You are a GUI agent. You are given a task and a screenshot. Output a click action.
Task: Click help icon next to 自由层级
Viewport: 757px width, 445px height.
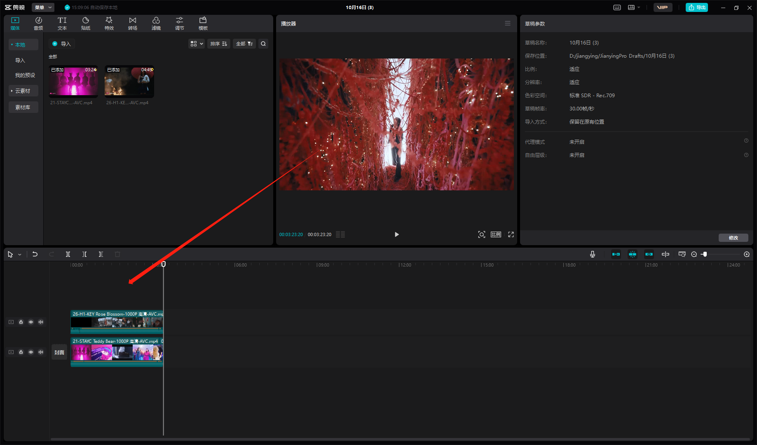click(x=746, y=155)
